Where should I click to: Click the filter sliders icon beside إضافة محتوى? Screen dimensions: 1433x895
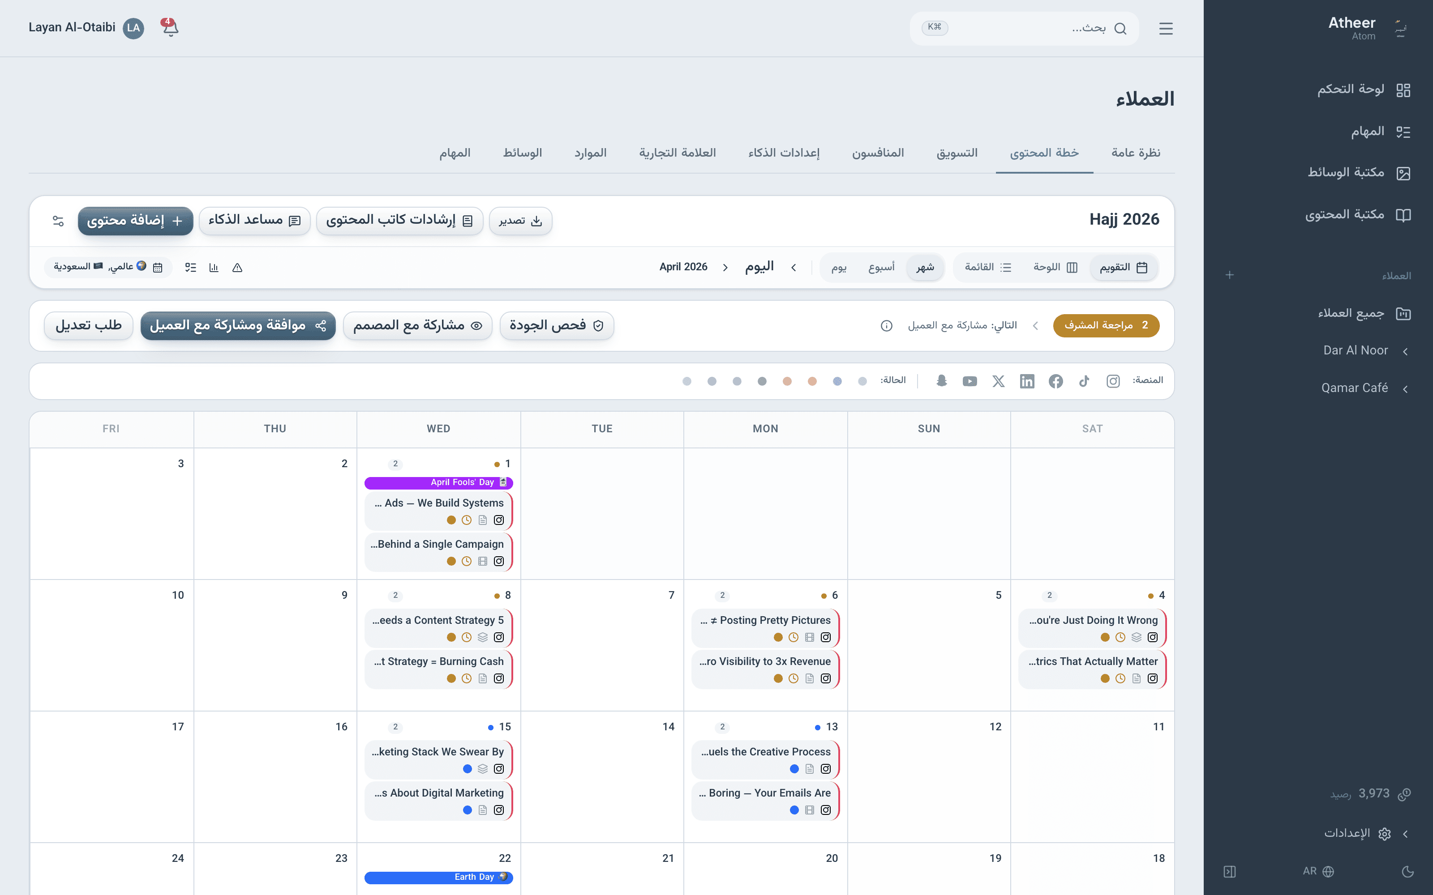tap(58, 221)
